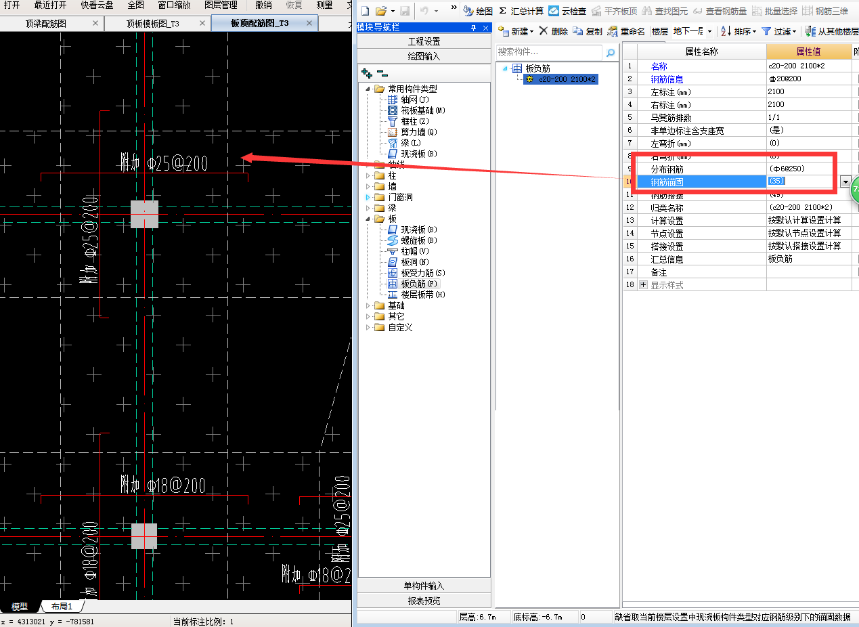The image size is (859, 627).
Task: Select 筏板基础(M) in the tree
Action: point(422,110)
